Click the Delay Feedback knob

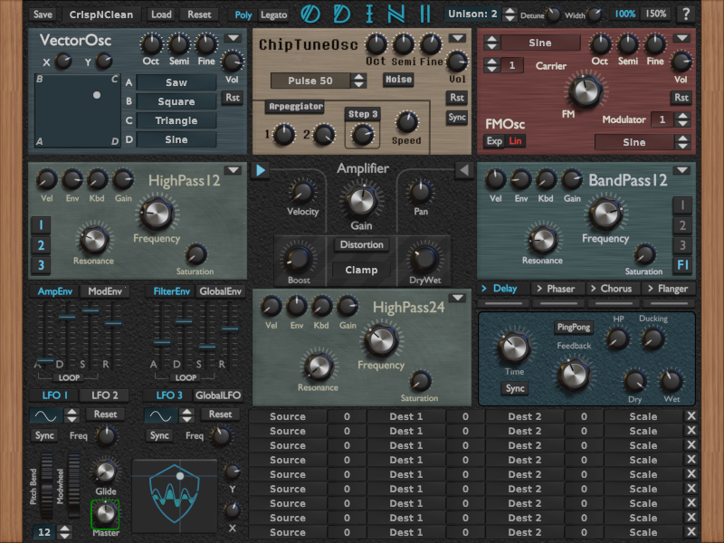point(574,375)
